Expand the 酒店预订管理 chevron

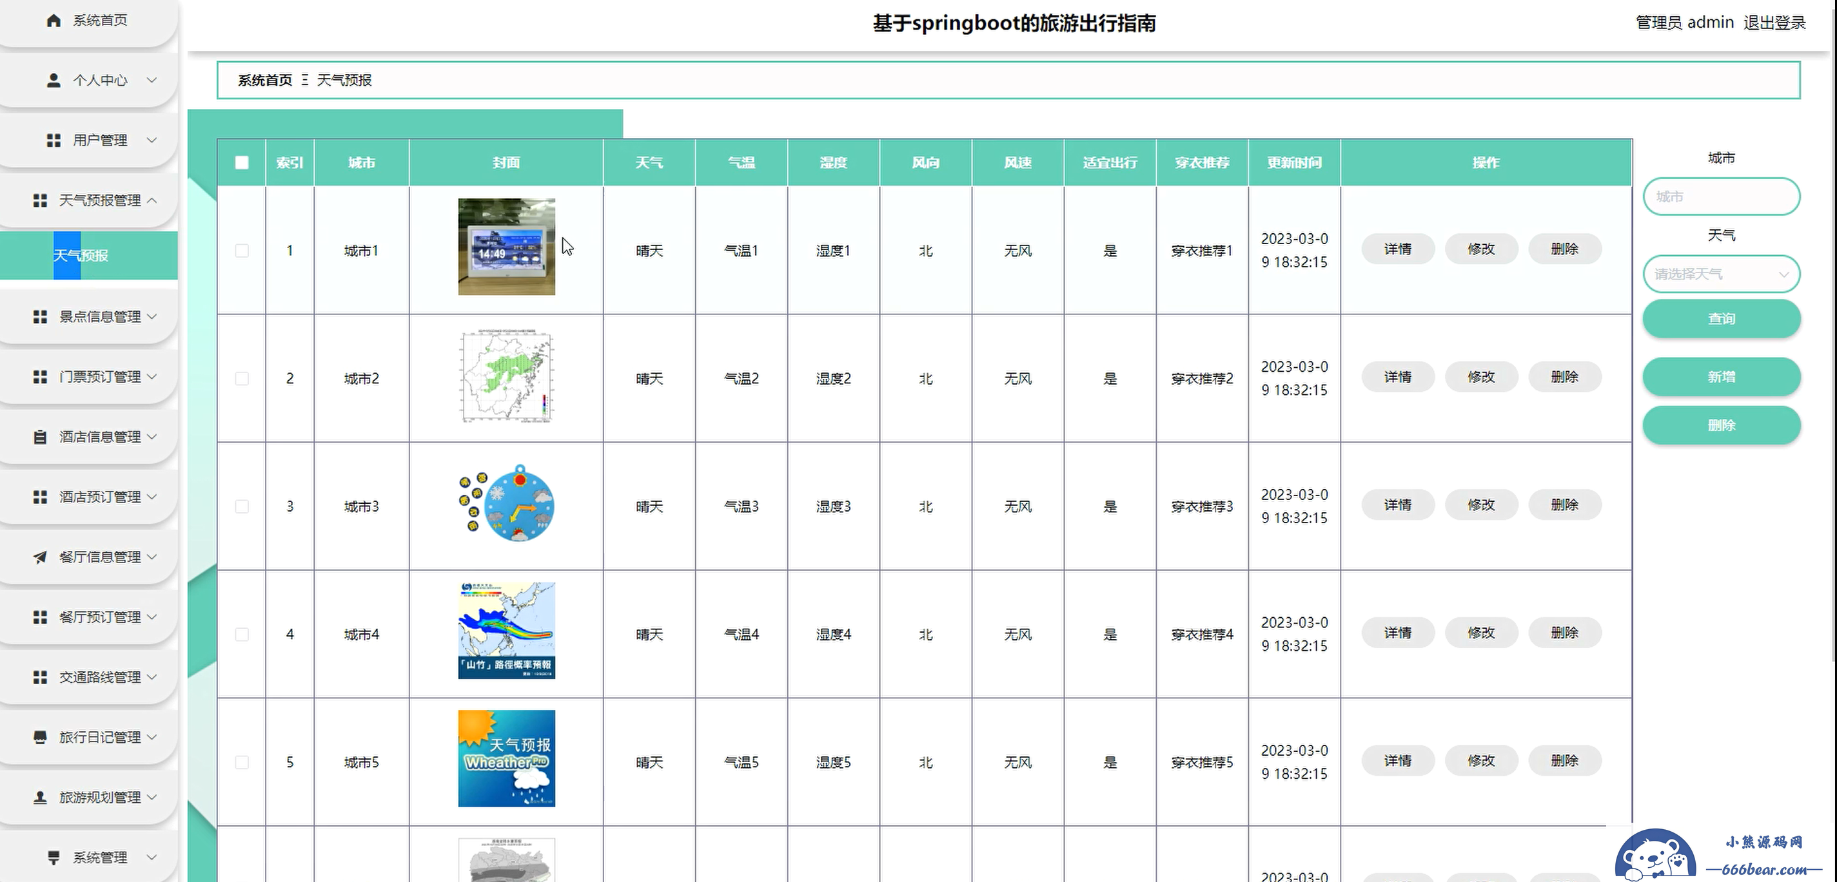pyautogui.click(x=151, y=497)
